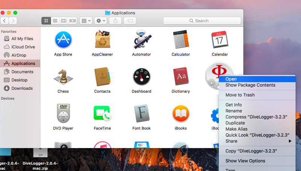Screen dimensions: 301x171
Task: Choose Open in context menu
Action: pyautogui.click(x=257, y=79)
